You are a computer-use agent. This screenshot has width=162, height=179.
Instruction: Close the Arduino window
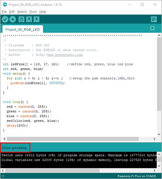[155, 4]
